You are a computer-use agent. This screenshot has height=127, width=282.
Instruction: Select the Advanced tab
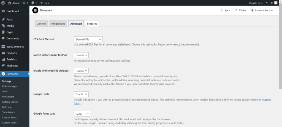click(76, 24)
